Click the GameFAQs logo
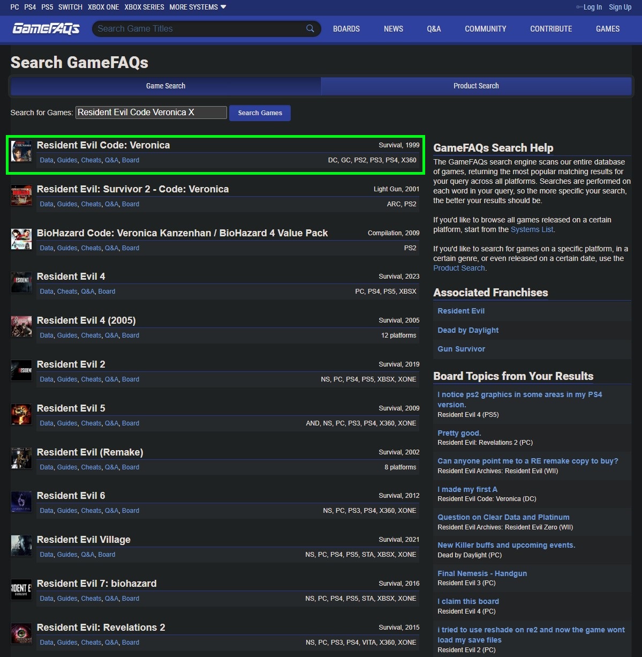Image resolution: width=642 pixels, height=657 pixels. 46,28
